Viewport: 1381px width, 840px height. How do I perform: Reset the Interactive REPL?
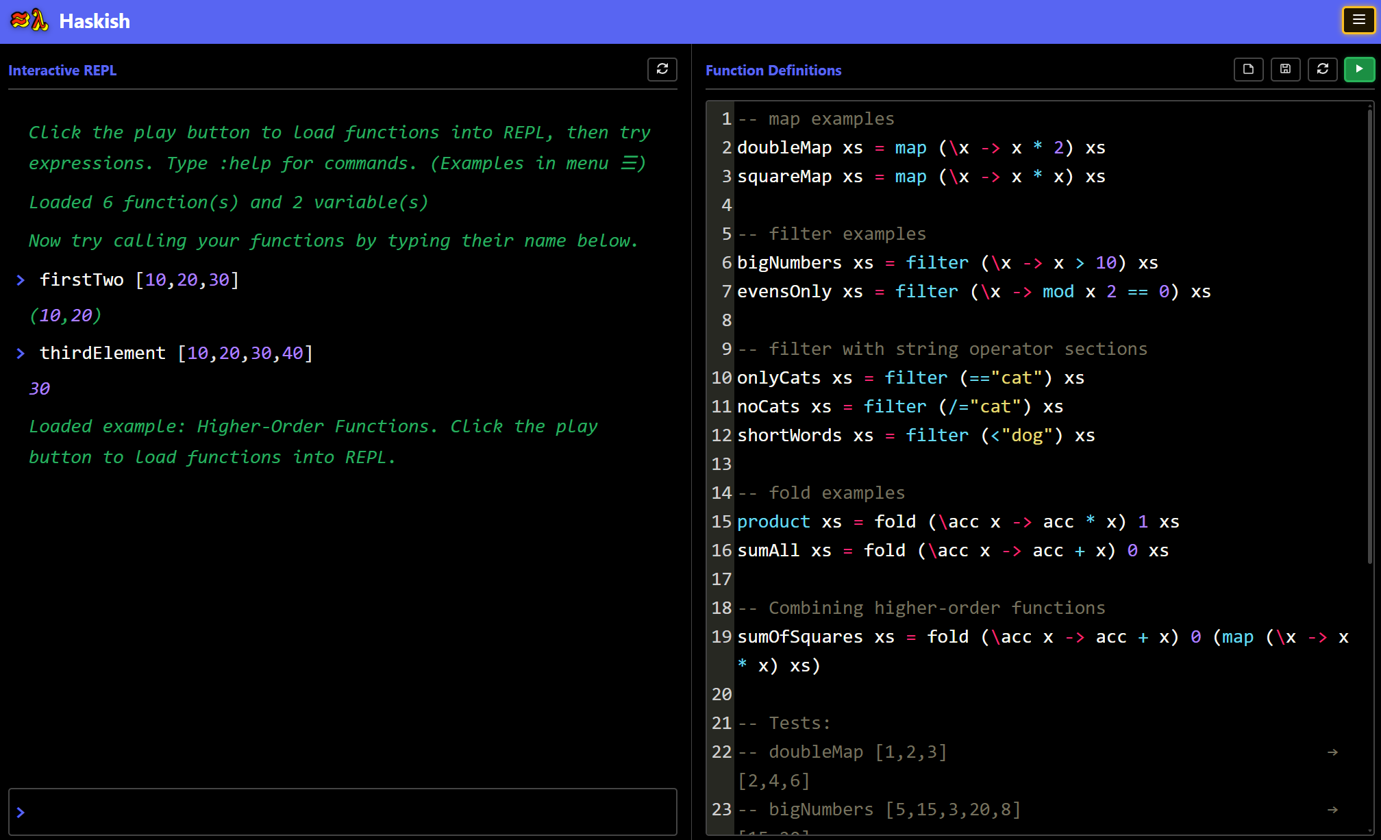[x=662, y=69]
